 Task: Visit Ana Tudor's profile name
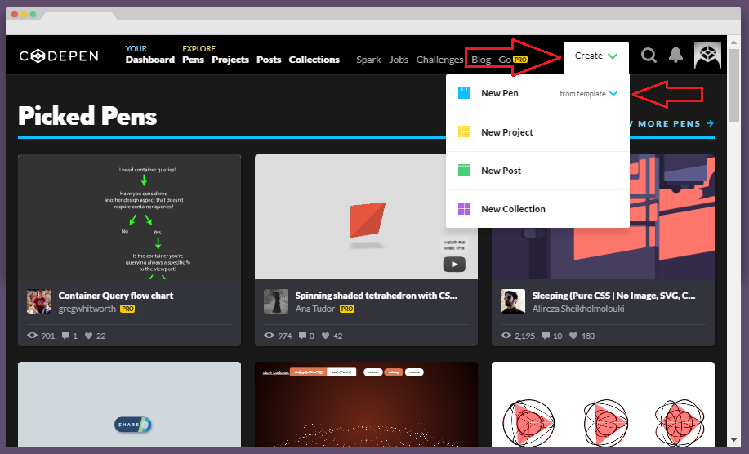pos(314,309)
